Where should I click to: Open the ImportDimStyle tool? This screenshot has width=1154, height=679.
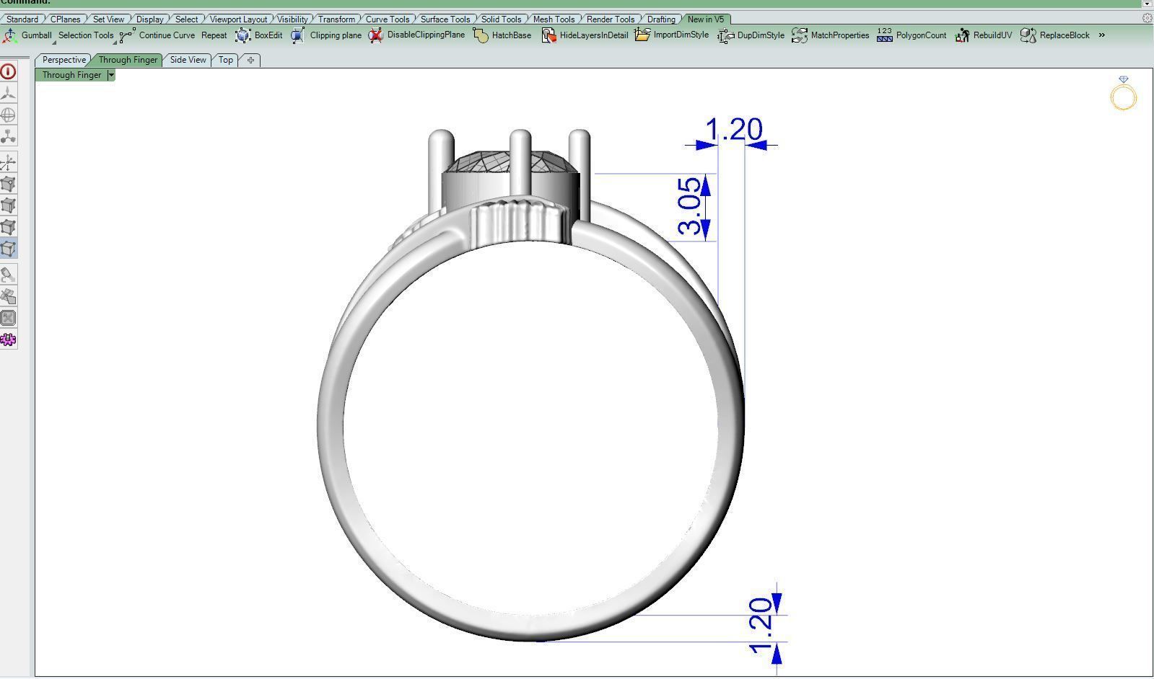pos(672,35)
